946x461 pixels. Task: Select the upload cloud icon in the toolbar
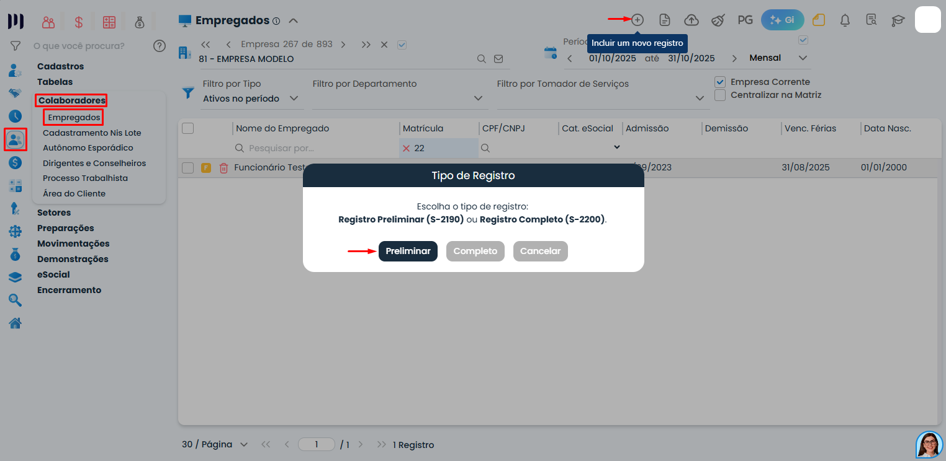(691, 19)
